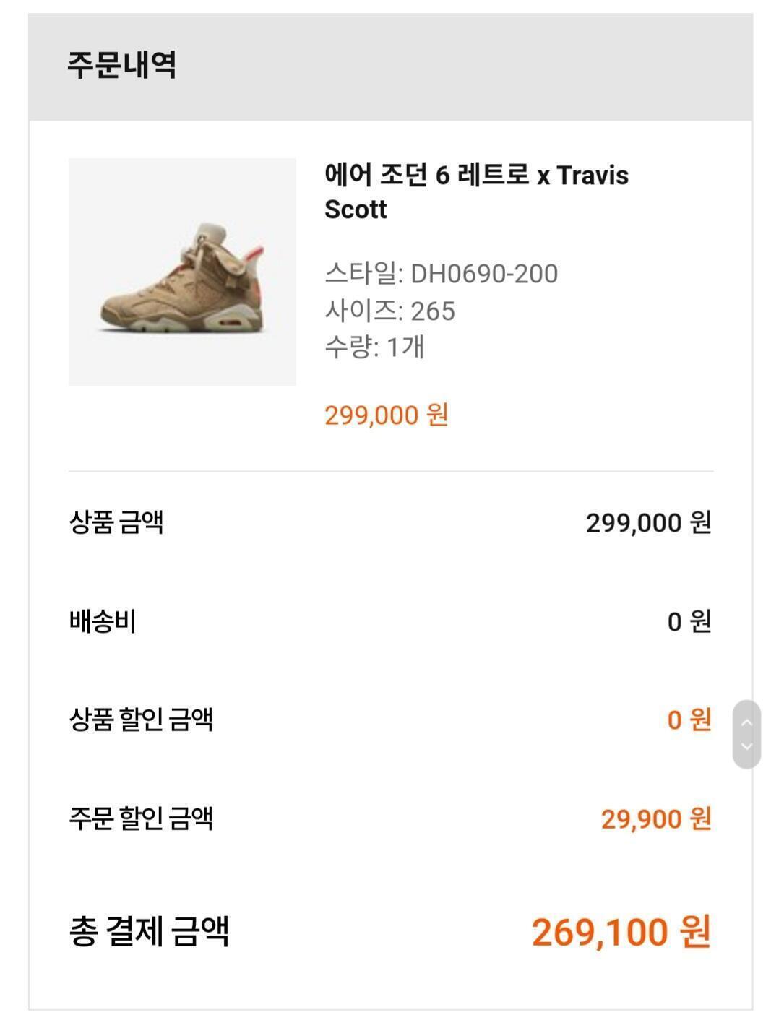771x1028 pixels.
Task: Open the Air Jordan 6 shoe thumbnail
Action: click(182, 272)
